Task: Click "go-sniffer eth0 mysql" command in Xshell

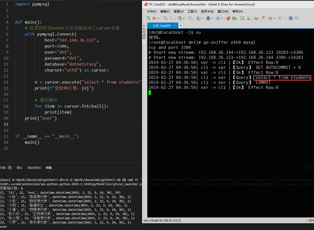Action: (229, 42)
